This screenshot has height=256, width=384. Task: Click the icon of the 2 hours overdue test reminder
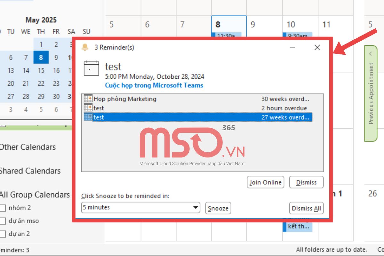[88, 108]
